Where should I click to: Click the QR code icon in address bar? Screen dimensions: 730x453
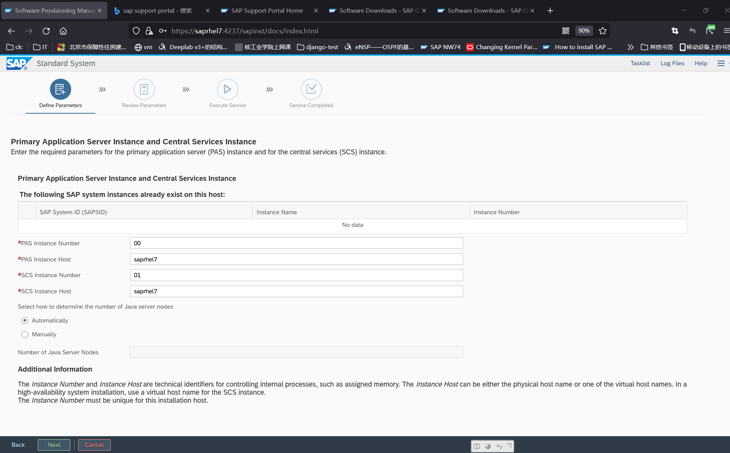(x=566, y=31)
